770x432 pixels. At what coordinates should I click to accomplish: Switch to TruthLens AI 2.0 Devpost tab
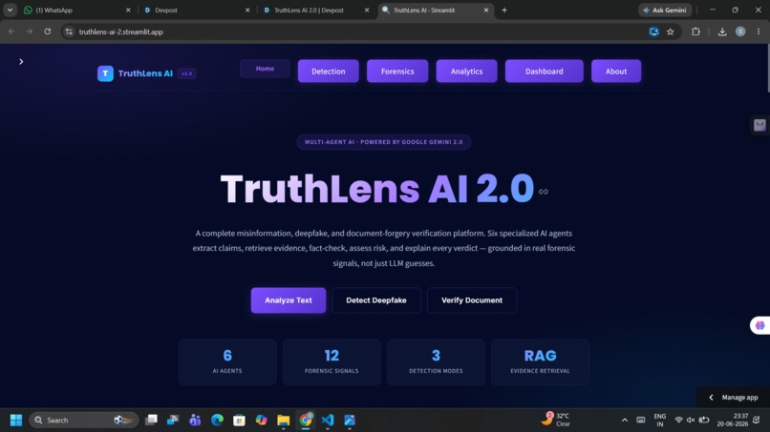tap(316, 10)
